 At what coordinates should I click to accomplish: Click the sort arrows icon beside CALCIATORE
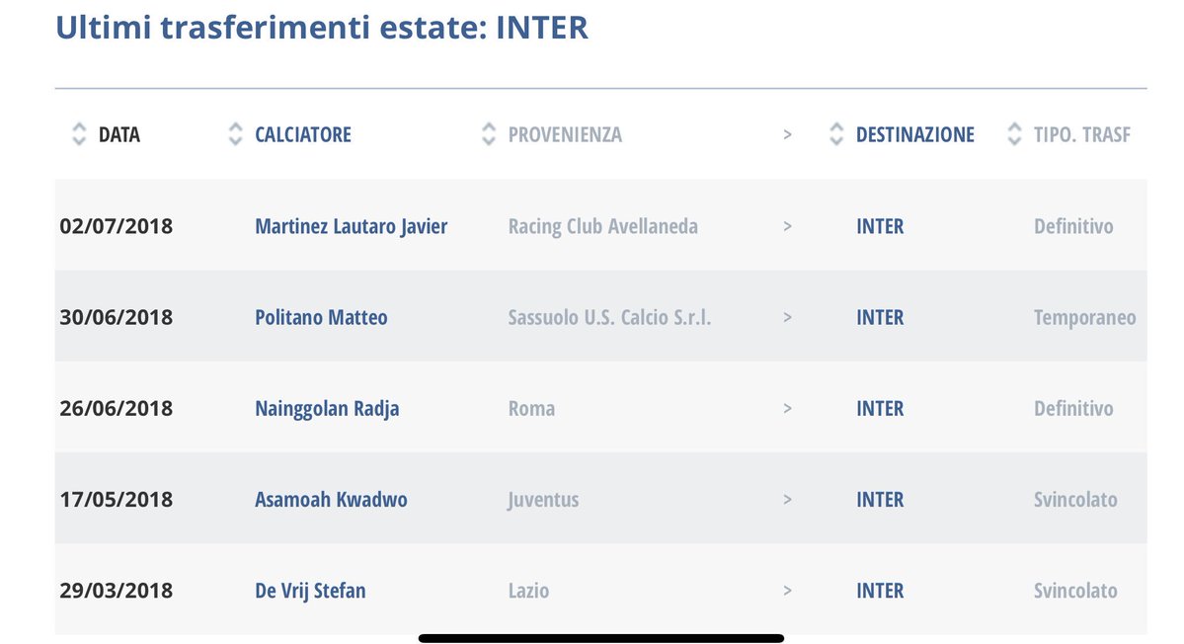pyautogui.click(x=236, y=134)
